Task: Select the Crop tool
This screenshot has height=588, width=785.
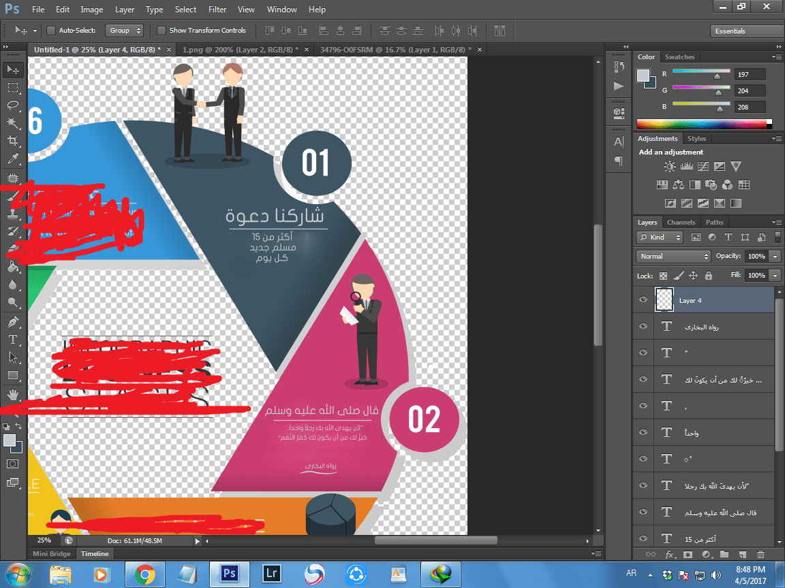Action: (13, 141)
